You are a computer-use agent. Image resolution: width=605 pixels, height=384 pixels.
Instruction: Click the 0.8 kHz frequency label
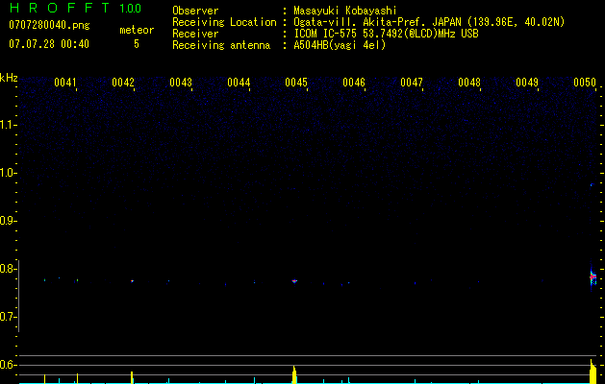[7, 269]
